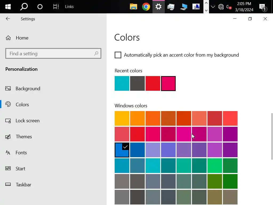Click the Start icon in Personalization list
273x205 pixels.
click(8, 169)
